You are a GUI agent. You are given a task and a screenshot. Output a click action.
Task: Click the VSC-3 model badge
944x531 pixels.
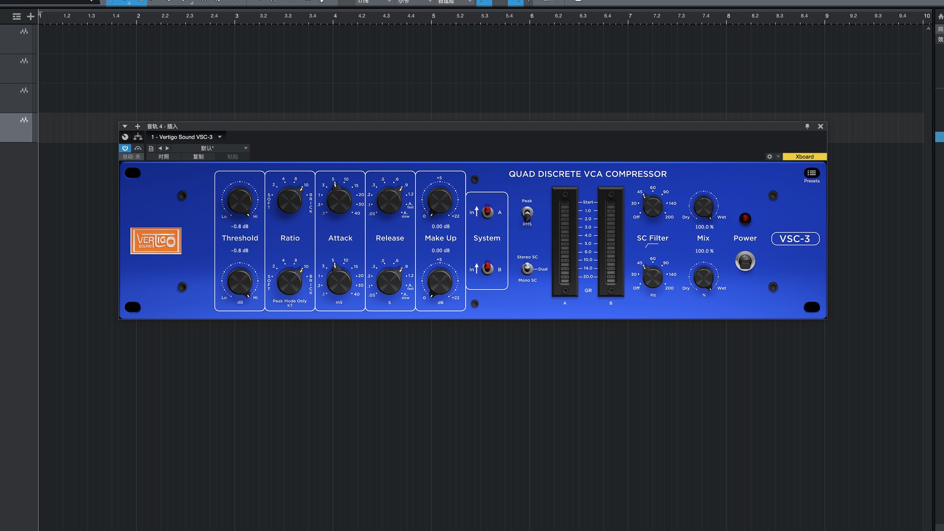(795, 239)
